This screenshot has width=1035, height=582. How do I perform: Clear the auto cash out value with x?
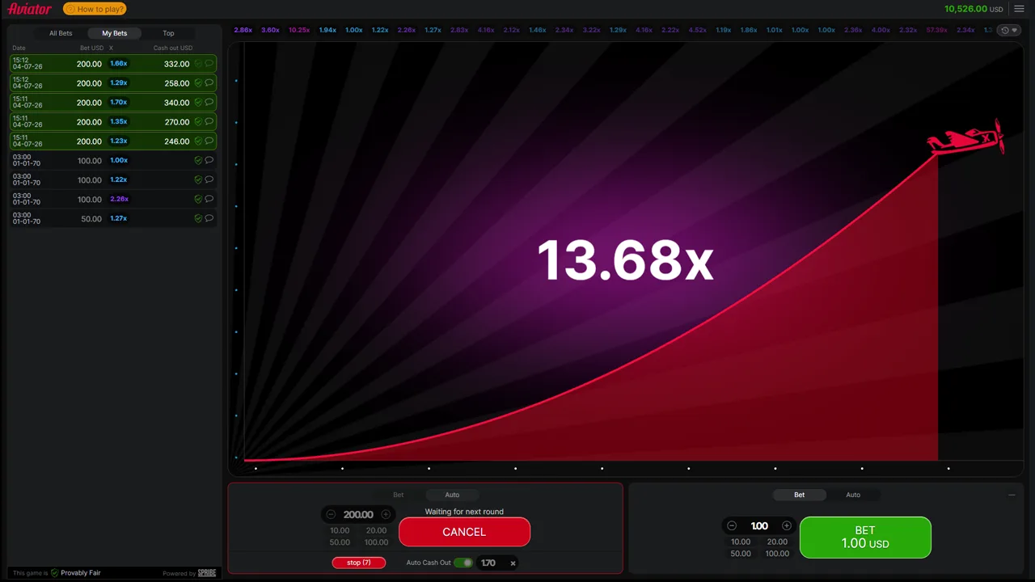coord(513,563)
